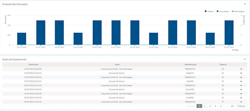Select timestamp 22/07/2021 23:52:10
Image resolution: width=250 pixels, height=111 pixels.
[33, 94]
